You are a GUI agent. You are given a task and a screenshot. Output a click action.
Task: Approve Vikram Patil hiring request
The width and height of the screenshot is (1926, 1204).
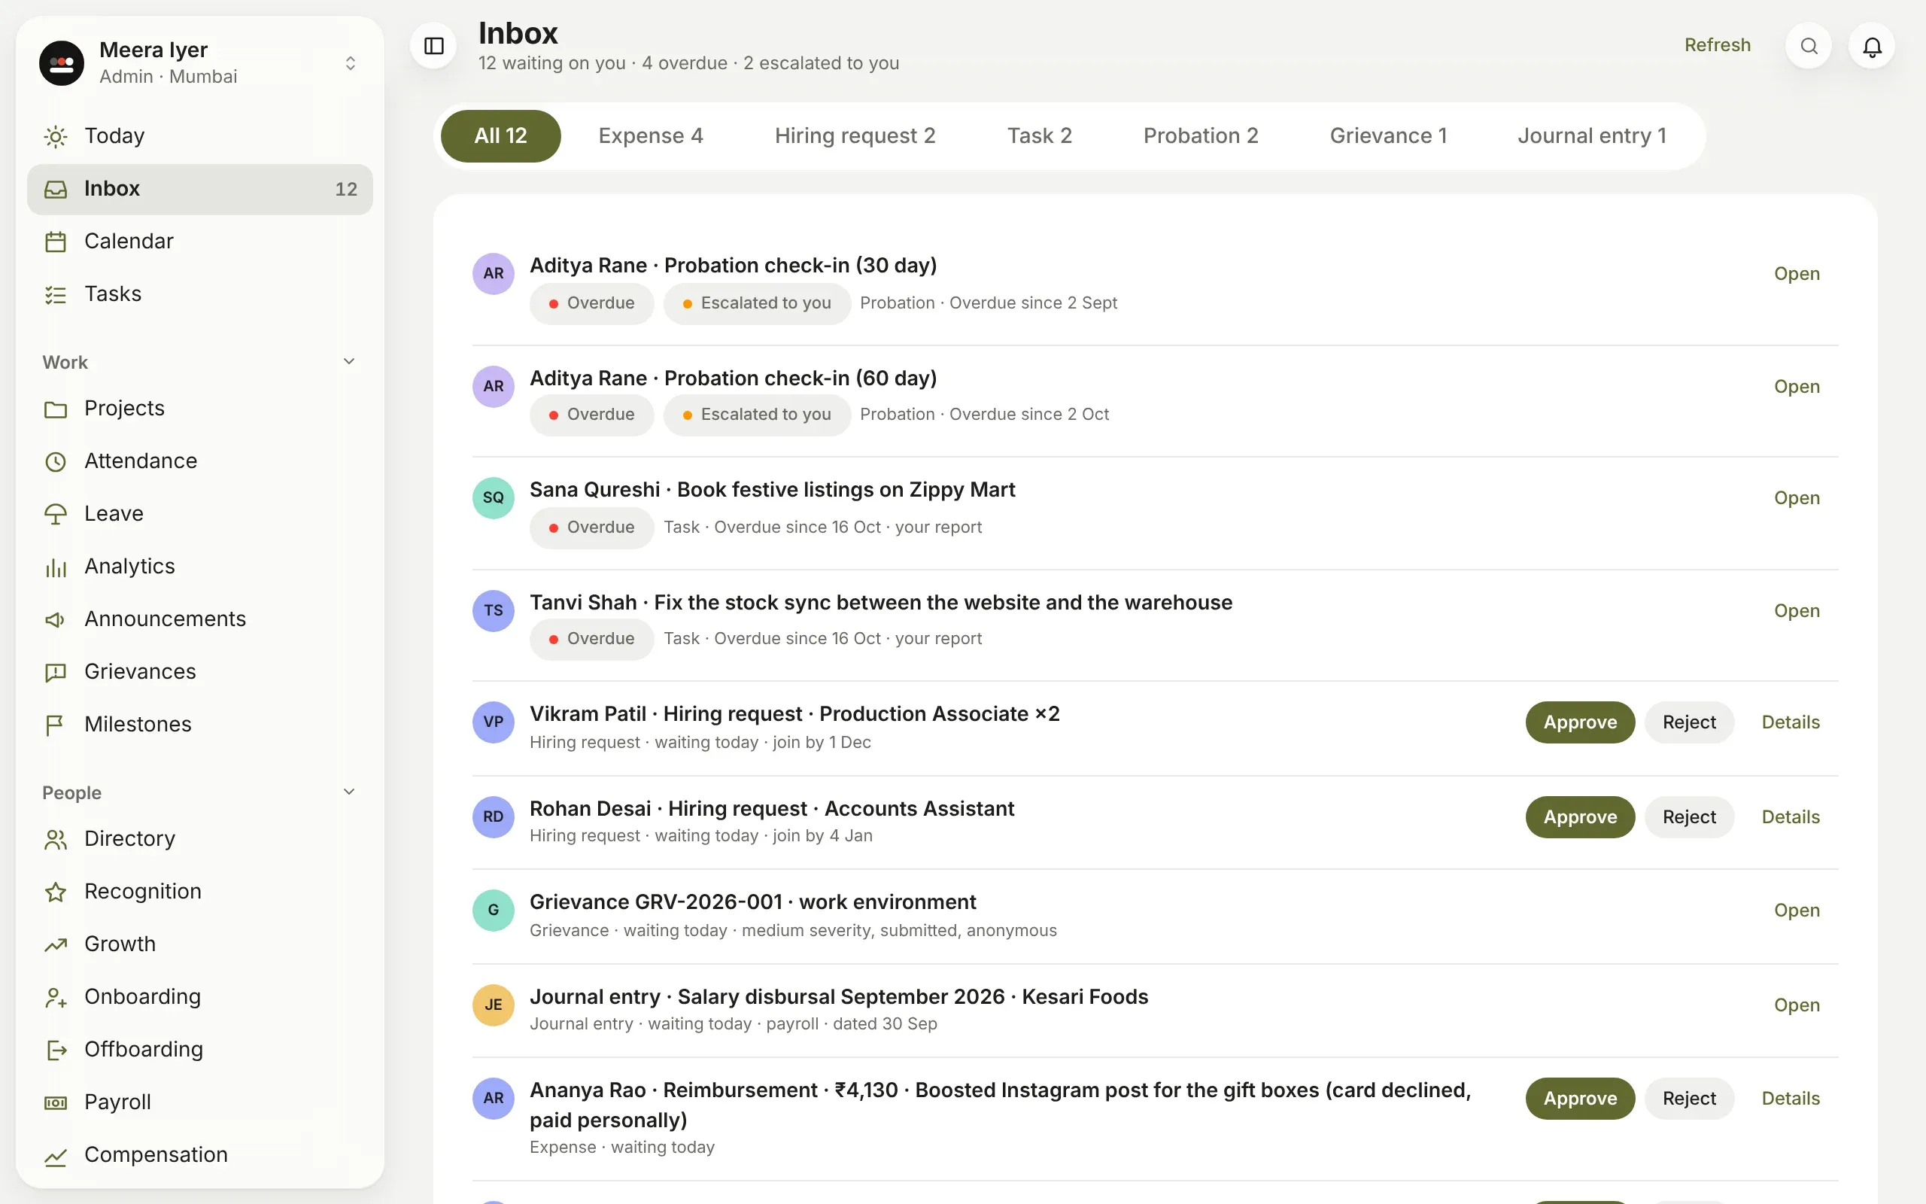1580,722
